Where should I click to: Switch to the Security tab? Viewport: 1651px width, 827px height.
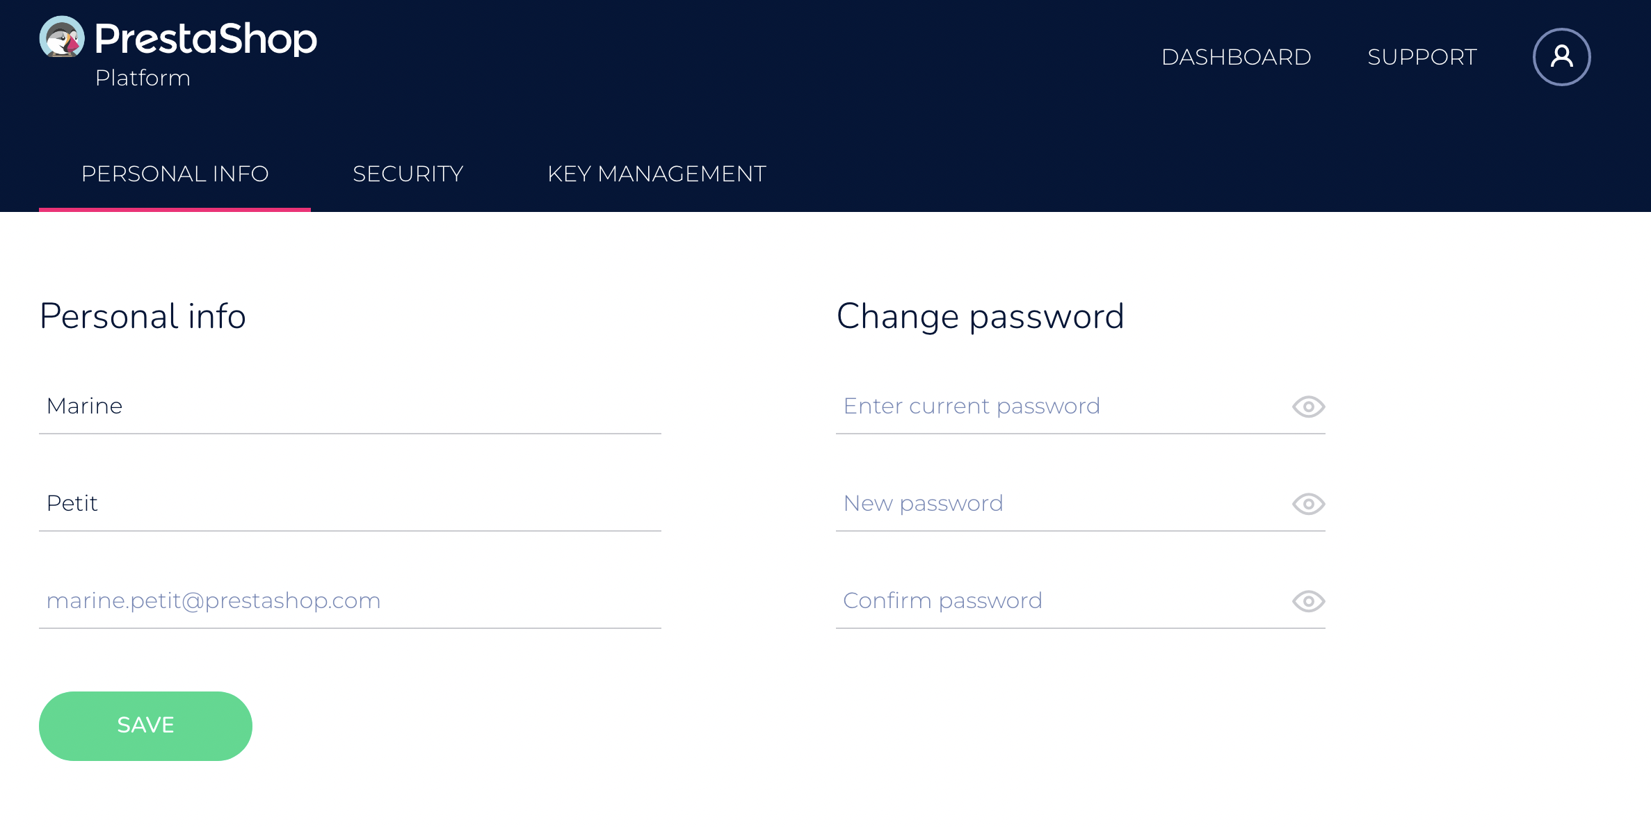coord(408,174)
